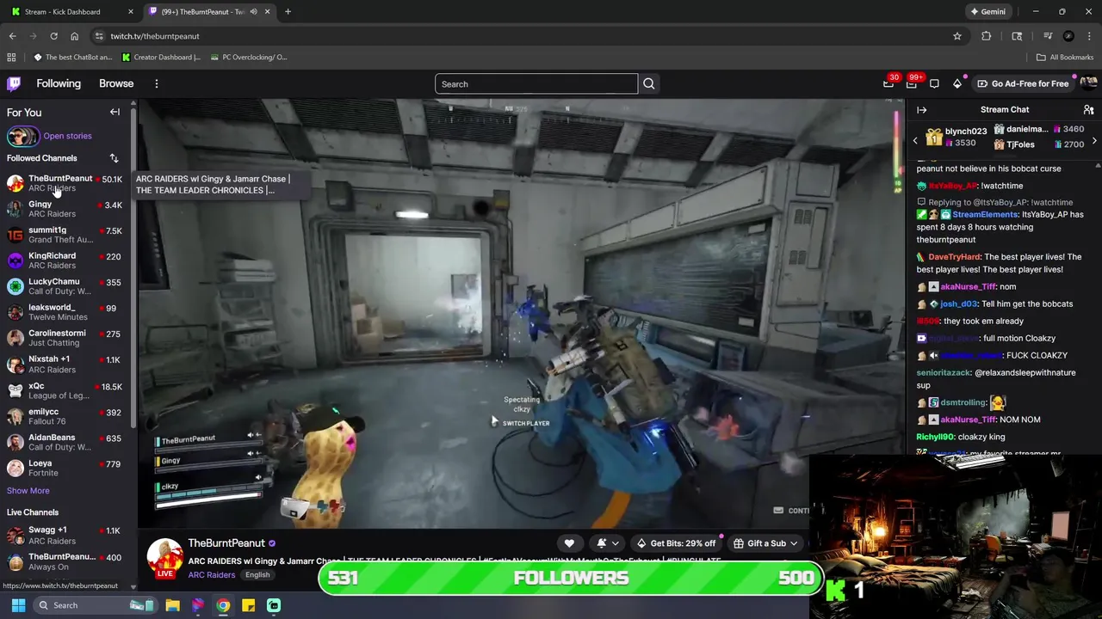Viewport: 1102px width, 619px height.
Task: Open Chrome from the taskbar
Action: point(223,605)
